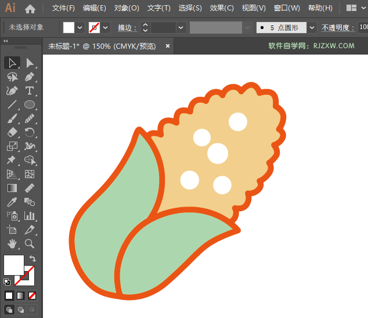
Task: Expand the 5 点圆形 brush dropdown
Action: click(x=312, y=27)
